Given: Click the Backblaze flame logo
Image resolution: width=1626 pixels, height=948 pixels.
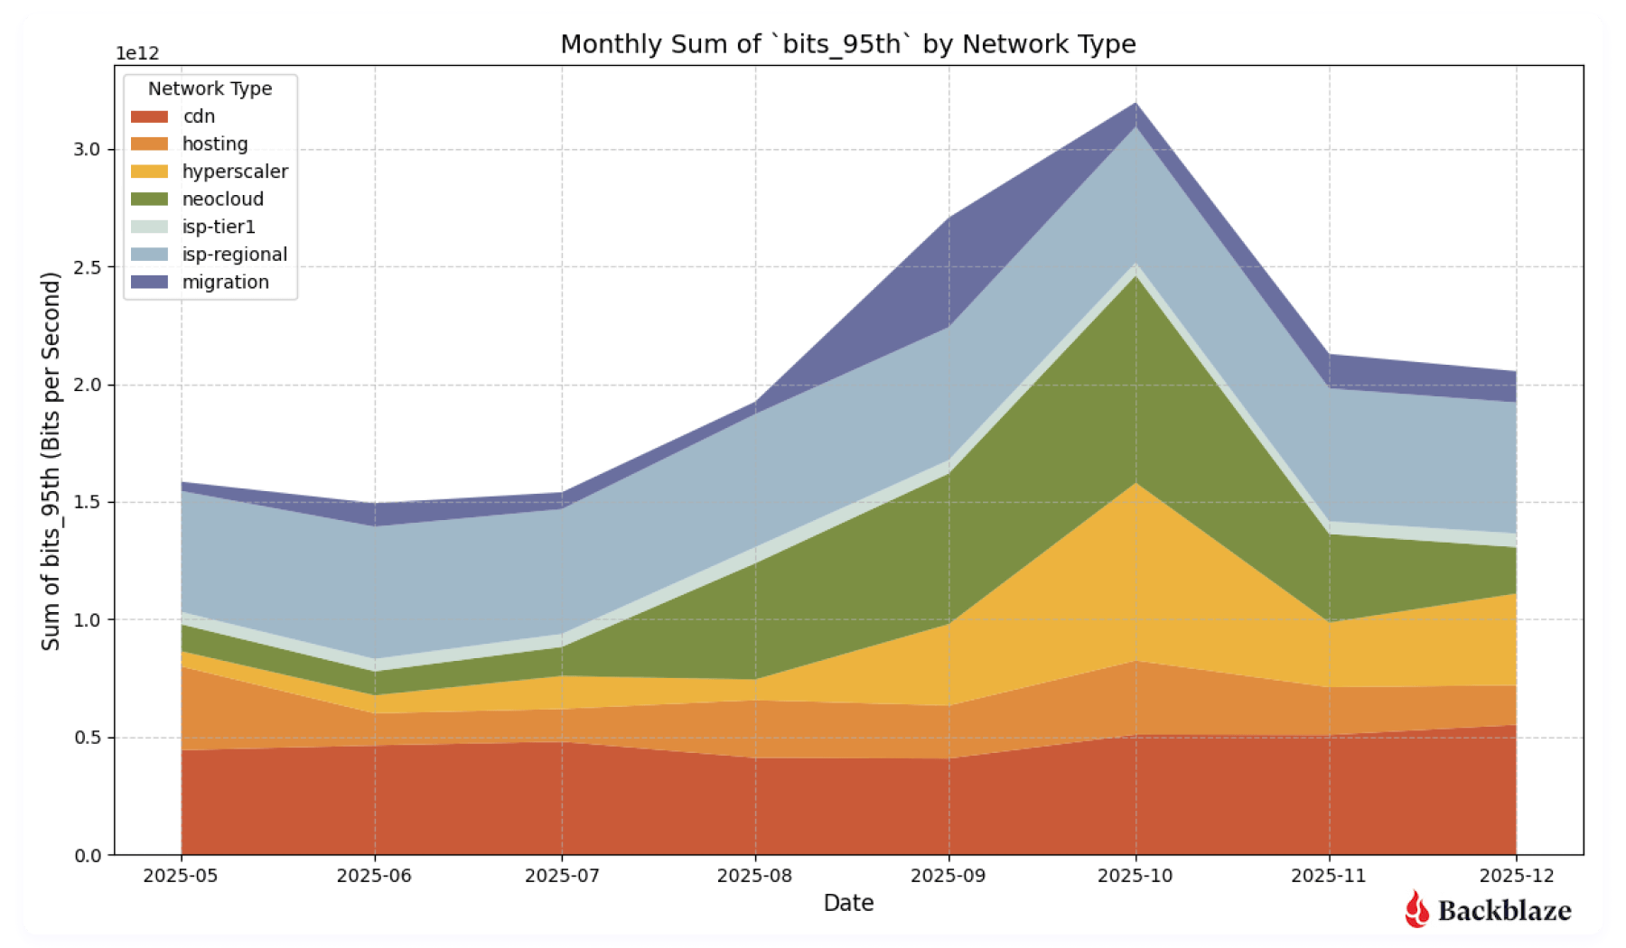Looking at the screenshot, I should coord(1415,910).
